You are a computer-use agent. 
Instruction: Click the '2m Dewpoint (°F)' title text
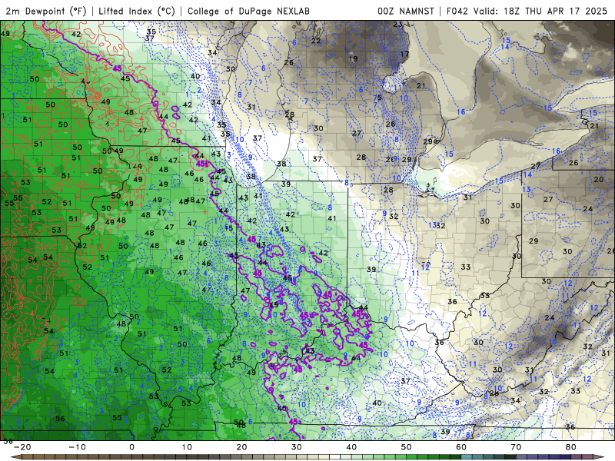[46, 11]
